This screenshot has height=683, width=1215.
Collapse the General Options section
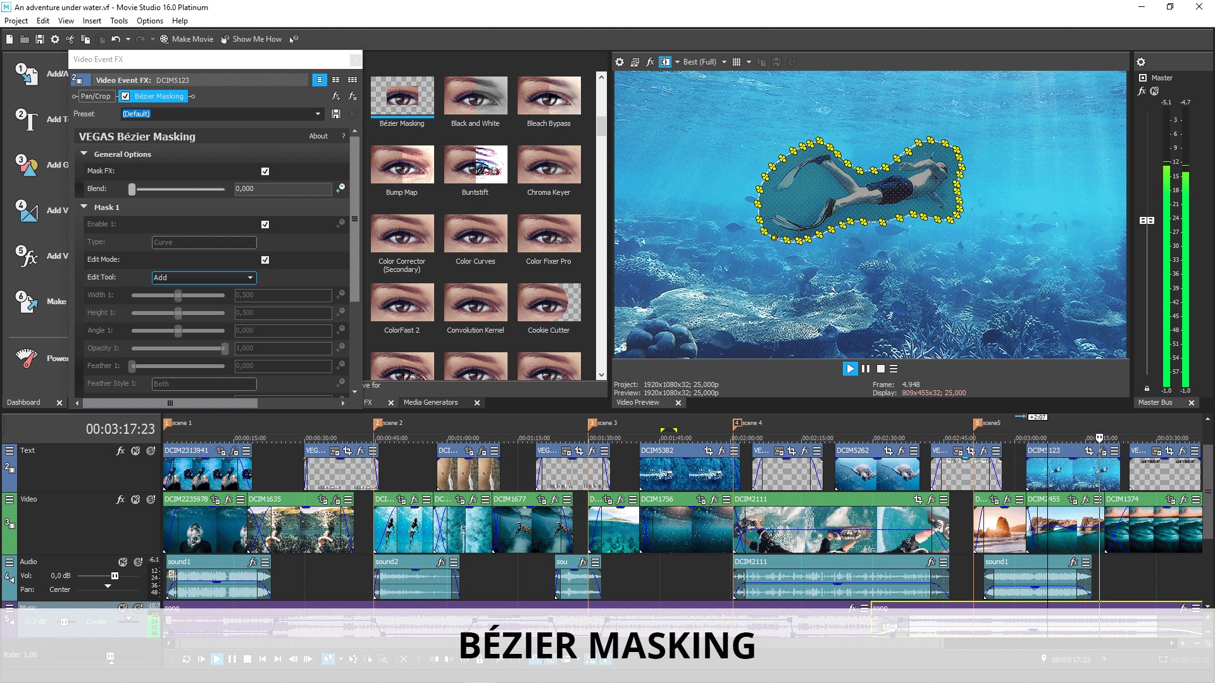(84, 154)
